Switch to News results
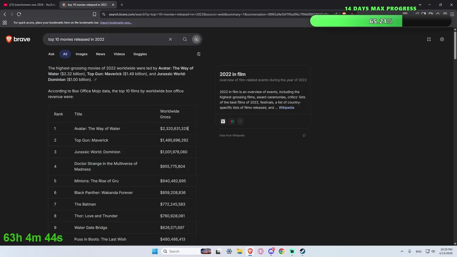The width and height of the screenshot is (457, 257). click(100, 54)
